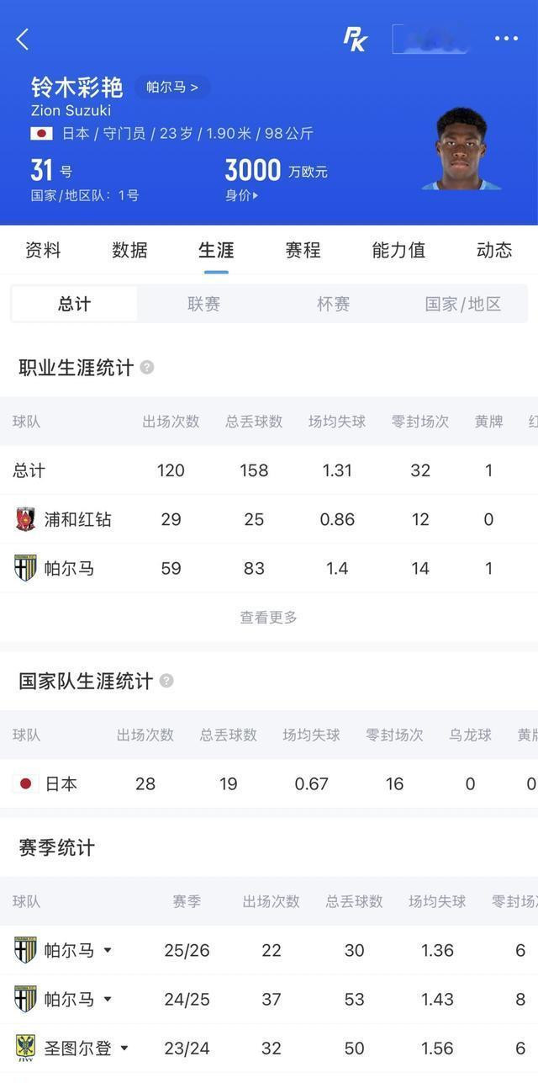Viewport: 538px width, 1083px height.
Task: Tap the Urawa Reds club crest
Action: (x=25, y=519)
